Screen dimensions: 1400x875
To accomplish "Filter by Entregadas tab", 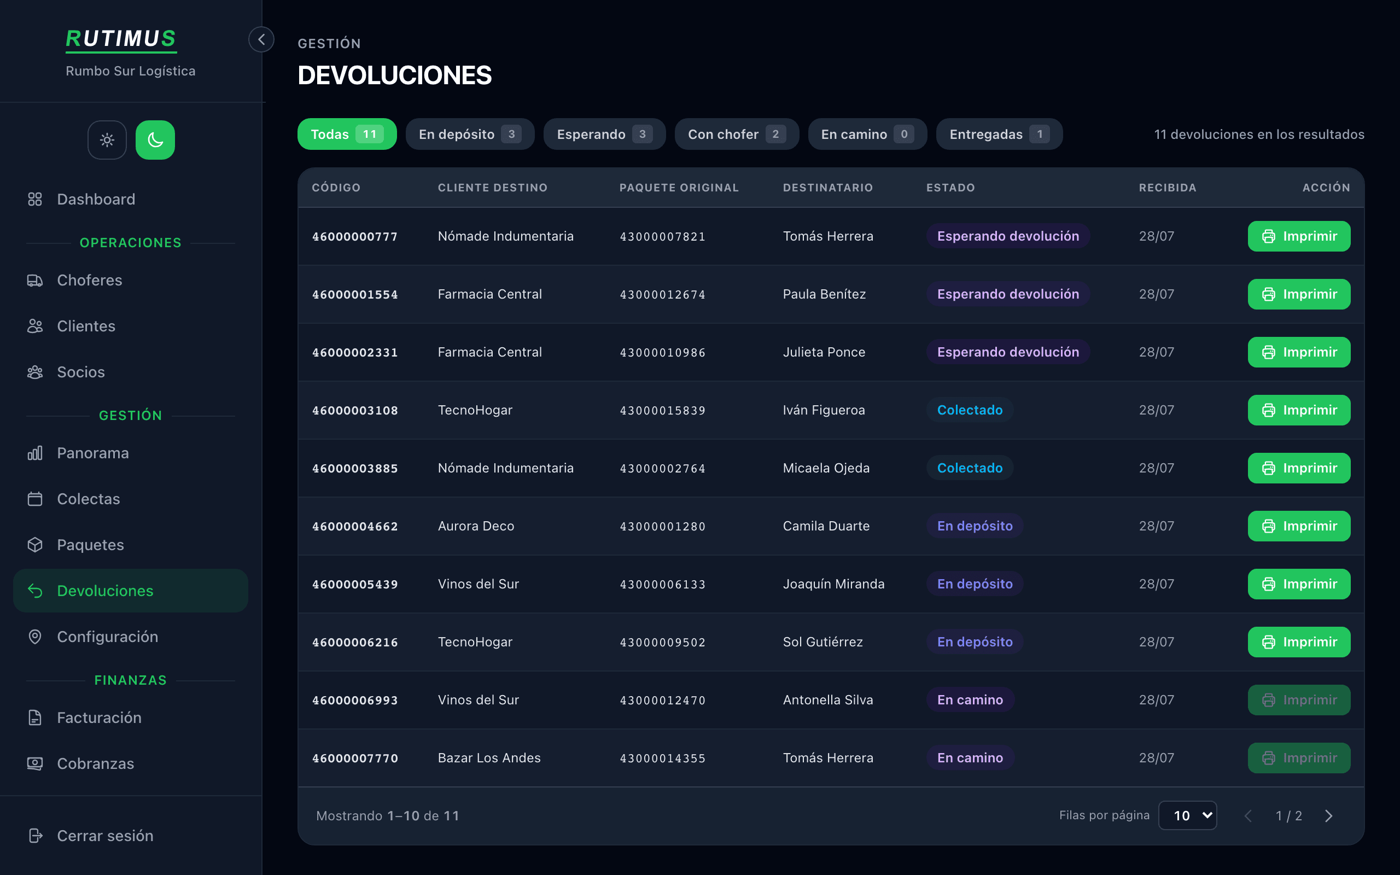I will 999,135.
